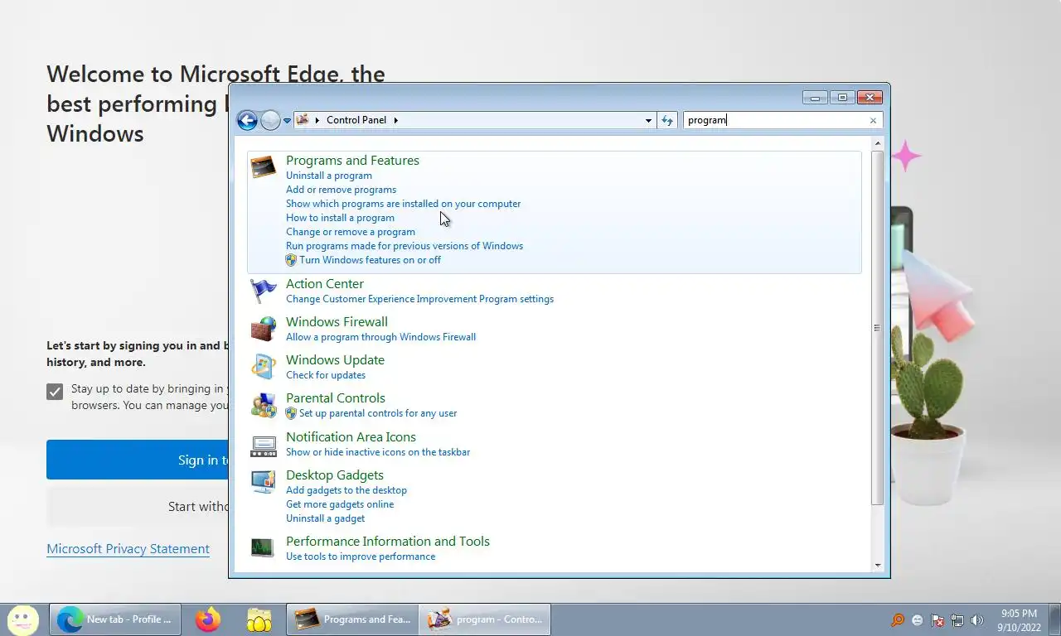Switch to Edge New tab taskbar button
Viewport: 1061px width, 636px height.
pos(115,619)
